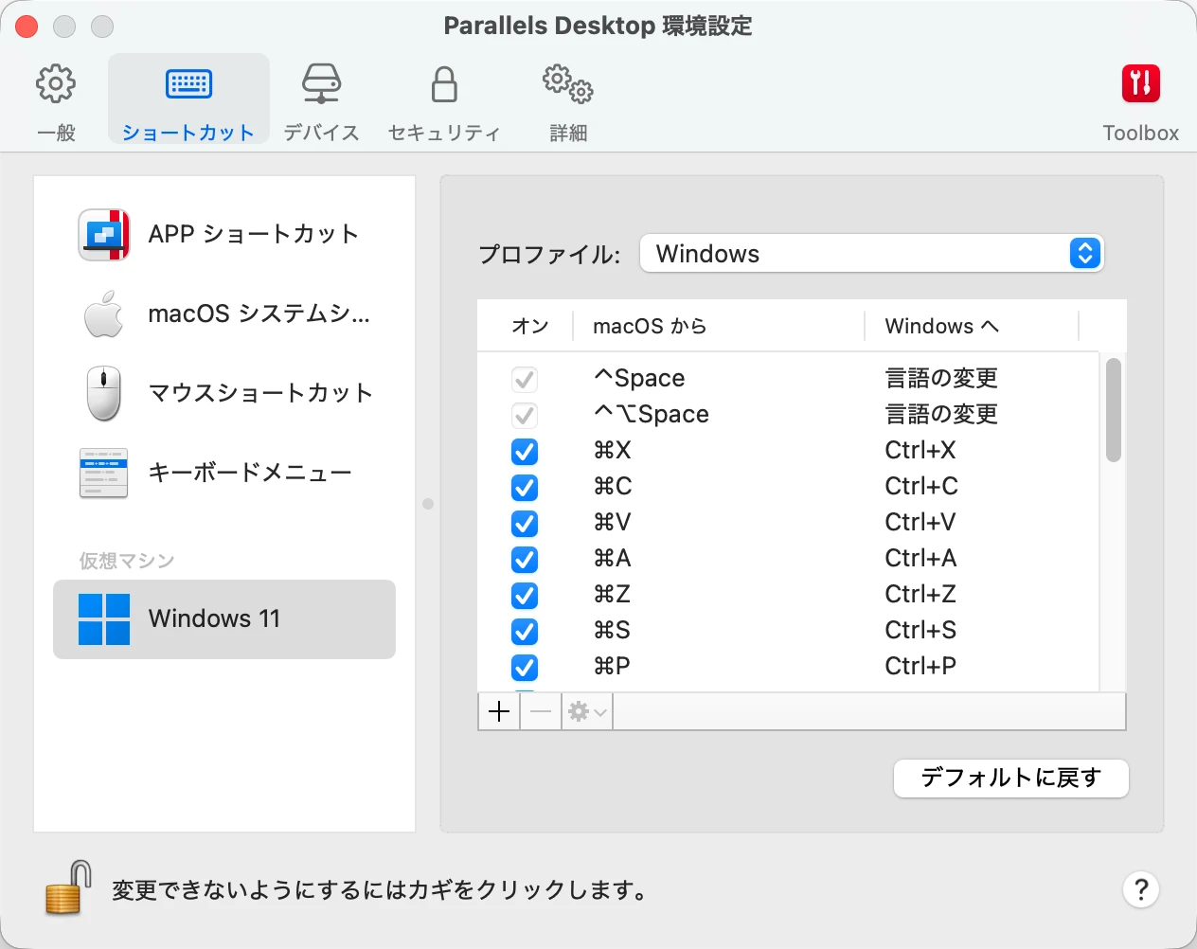This screenshot has width=1197, height=949.
Task: Click the Ctrl+S cell
Action: (920, 631)
